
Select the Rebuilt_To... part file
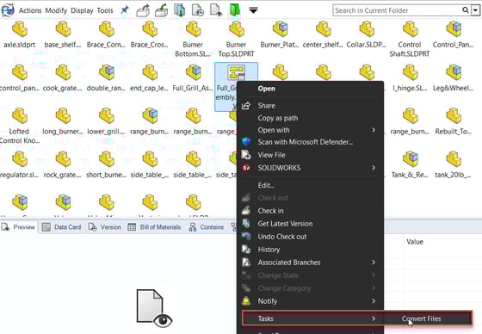point(453,121)
